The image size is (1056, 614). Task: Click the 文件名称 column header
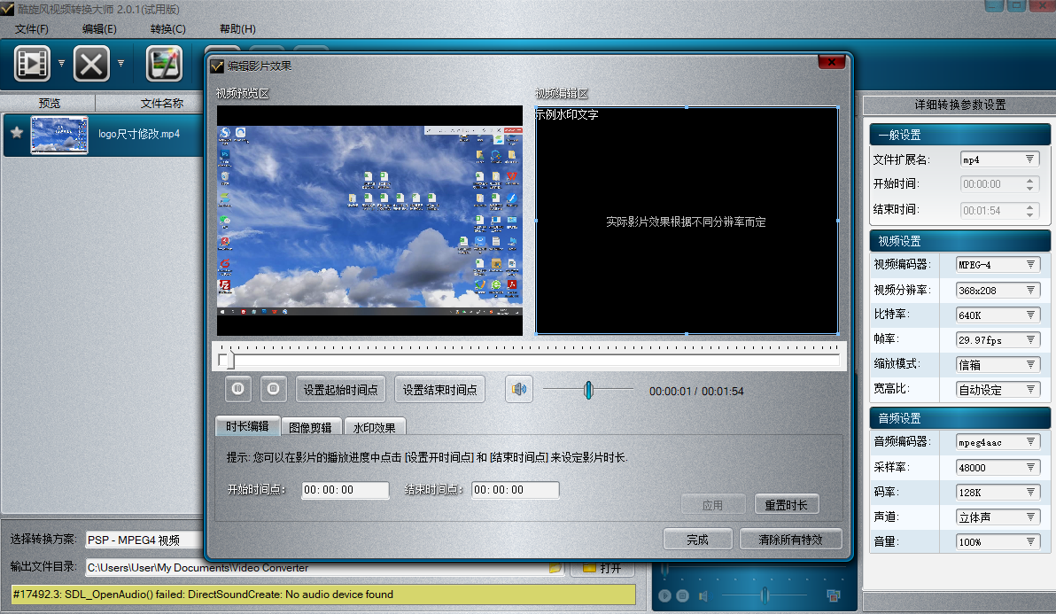click(161, 103)
